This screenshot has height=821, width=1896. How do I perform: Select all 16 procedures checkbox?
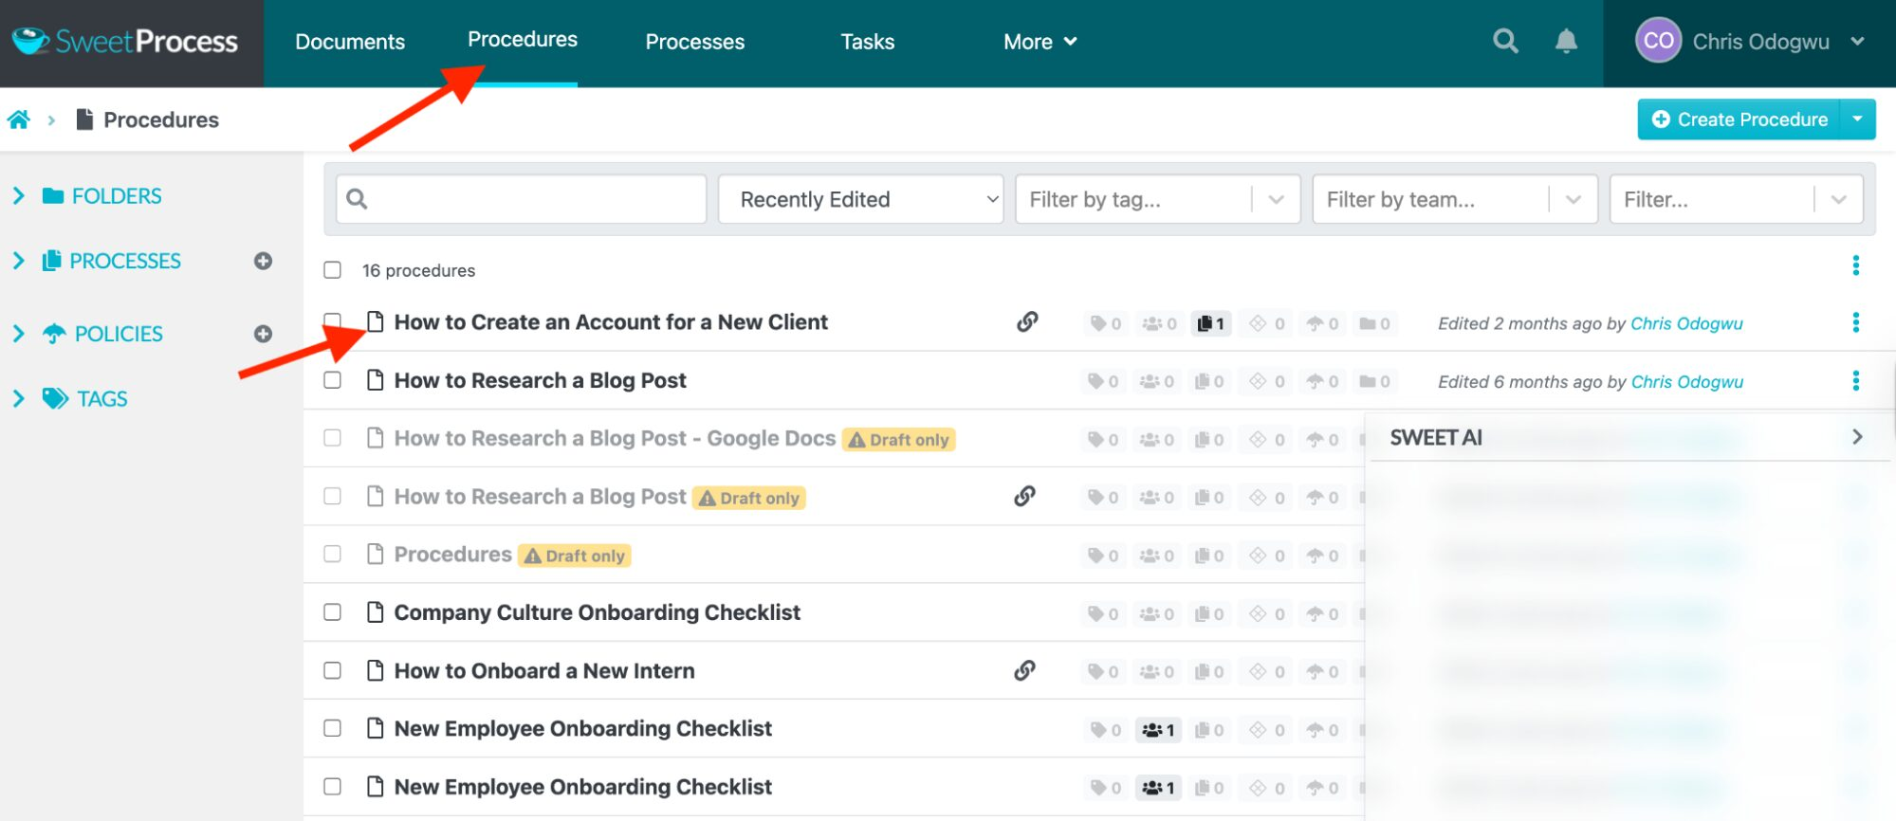click(x=332, y=270)
